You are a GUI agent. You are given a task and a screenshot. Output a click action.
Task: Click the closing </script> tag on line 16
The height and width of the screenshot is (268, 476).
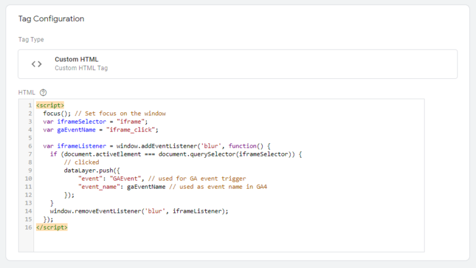coord(52,227)
